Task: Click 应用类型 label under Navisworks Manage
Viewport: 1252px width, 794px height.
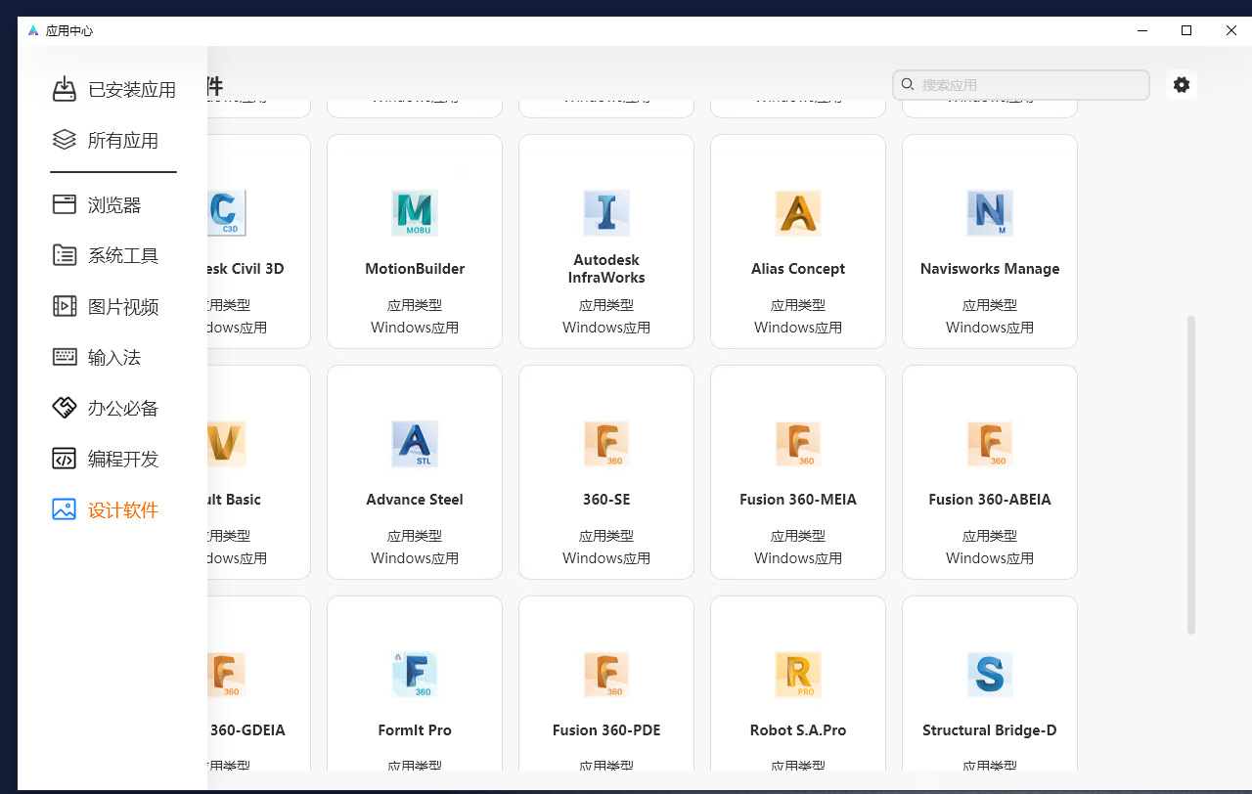Action: (x=990, y=305)
